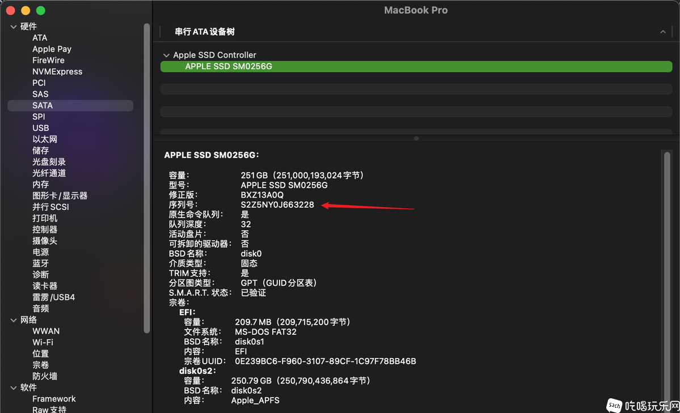
Task: Click the 已验证 S.M.A.R.T. status value
Action: tap(254, 292)
